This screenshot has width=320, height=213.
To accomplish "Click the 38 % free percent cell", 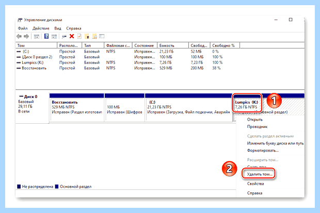I will click(x=216, y=68).
